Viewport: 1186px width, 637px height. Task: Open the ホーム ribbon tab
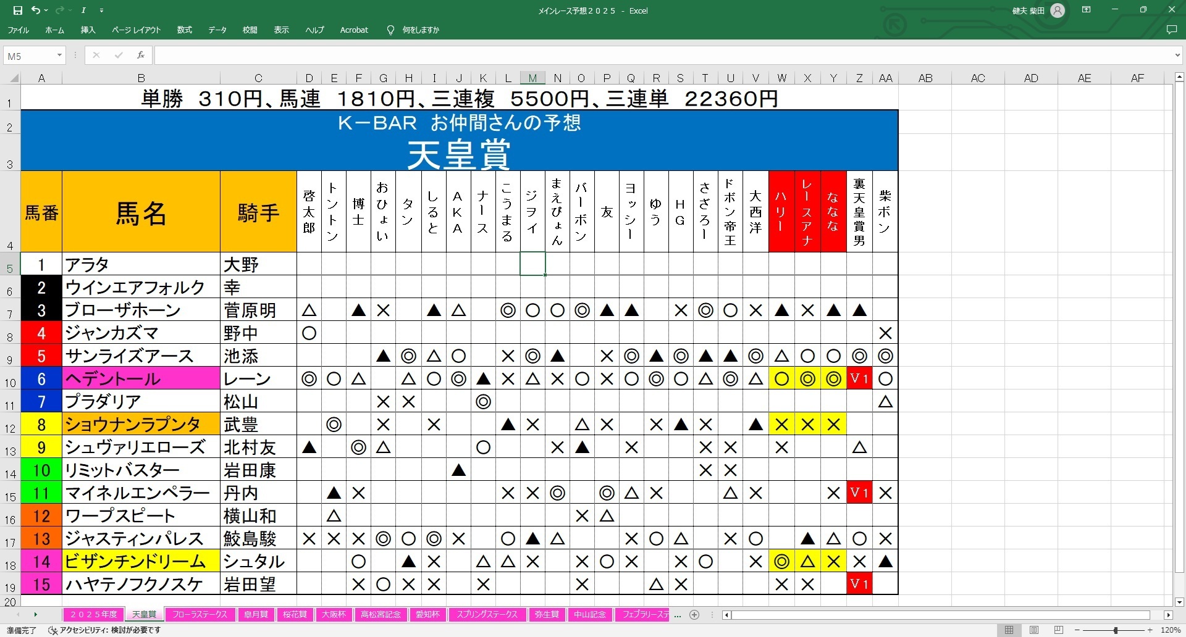coord(54,30)
